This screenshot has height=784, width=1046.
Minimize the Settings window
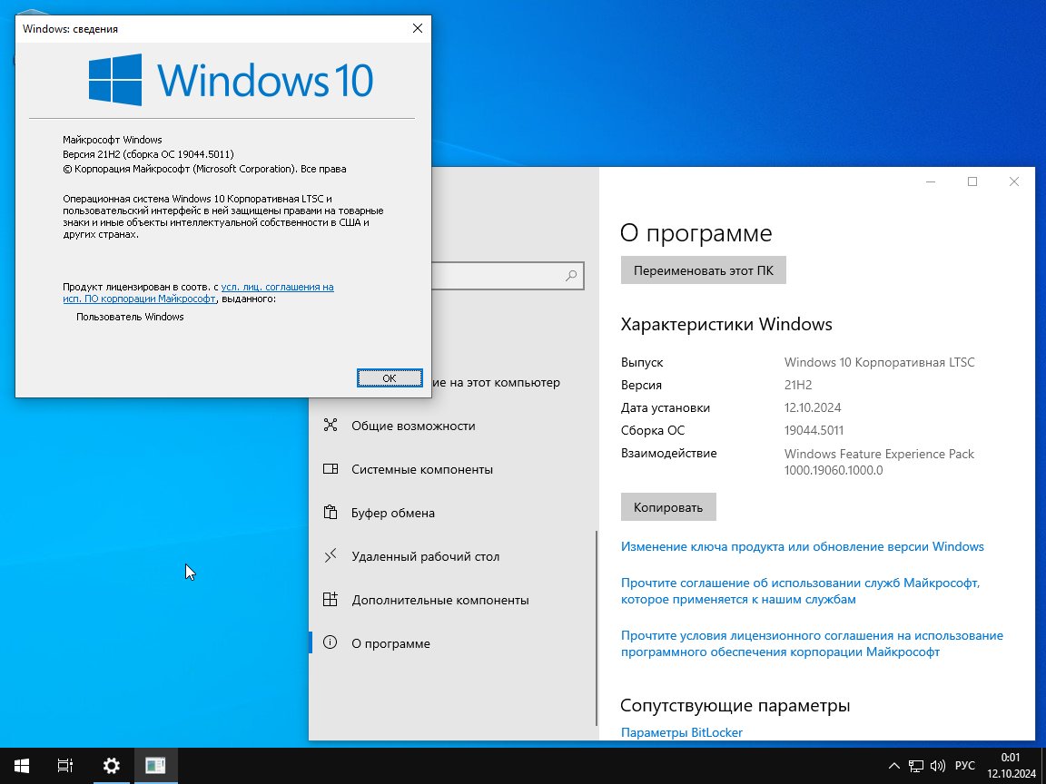pyautogui.click(x=932, y=182)
